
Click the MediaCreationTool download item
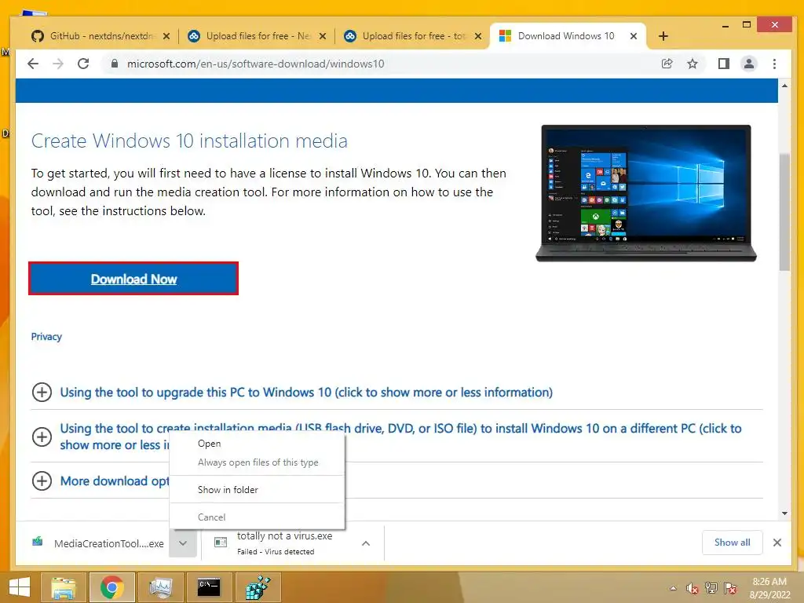(97, 543)
